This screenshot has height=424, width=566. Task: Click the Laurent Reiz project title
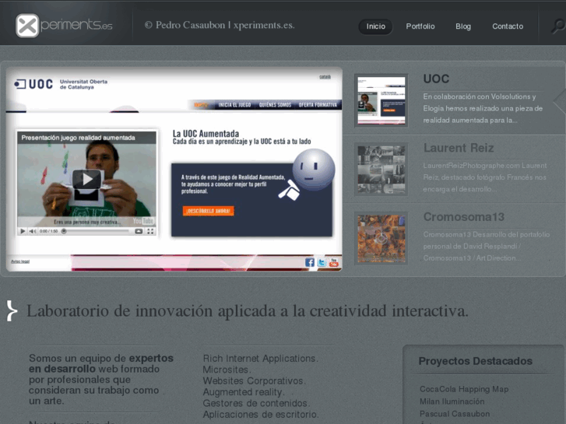click(459, 148)
